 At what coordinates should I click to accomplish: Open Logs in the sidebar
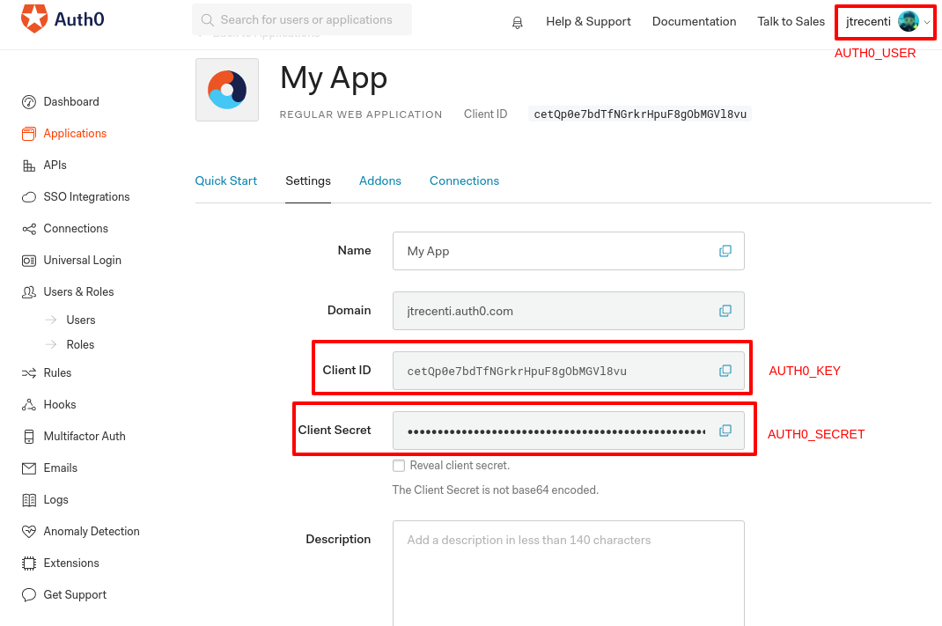pos(55,500)
